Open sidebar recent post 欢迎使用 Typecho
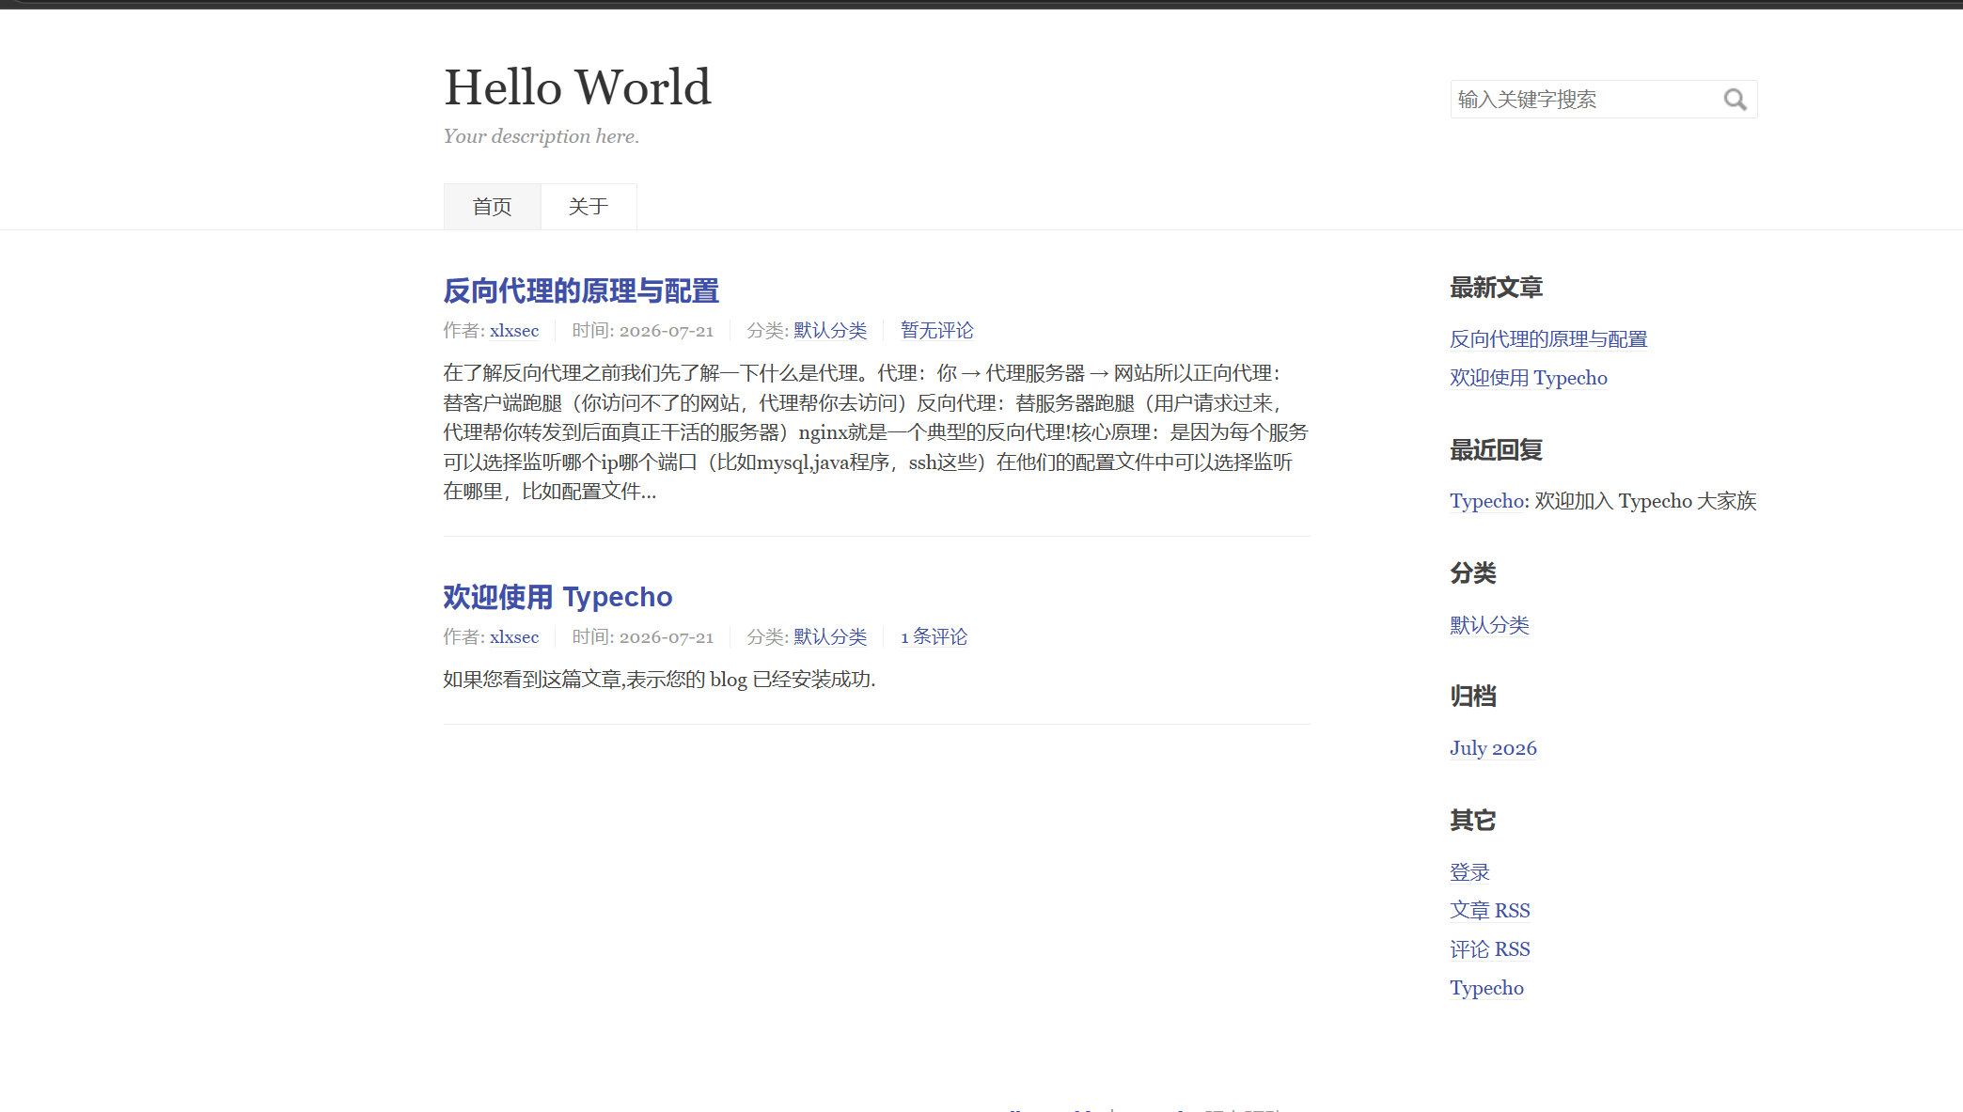Screen dimensions: 1963x1112 click(1529, 378)
